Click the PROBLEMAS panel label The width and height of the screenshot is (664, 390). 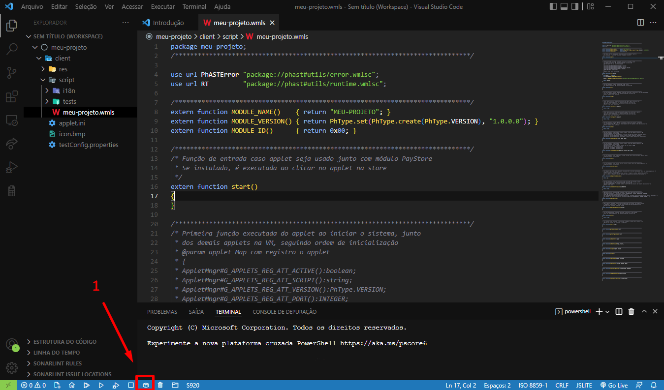(x=161, y=311)
